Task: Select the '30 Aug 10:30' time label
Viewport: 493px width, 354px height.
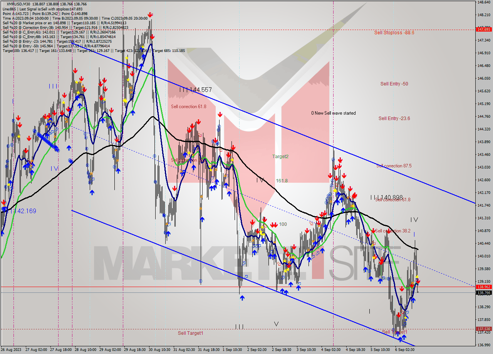Action: 160,350
